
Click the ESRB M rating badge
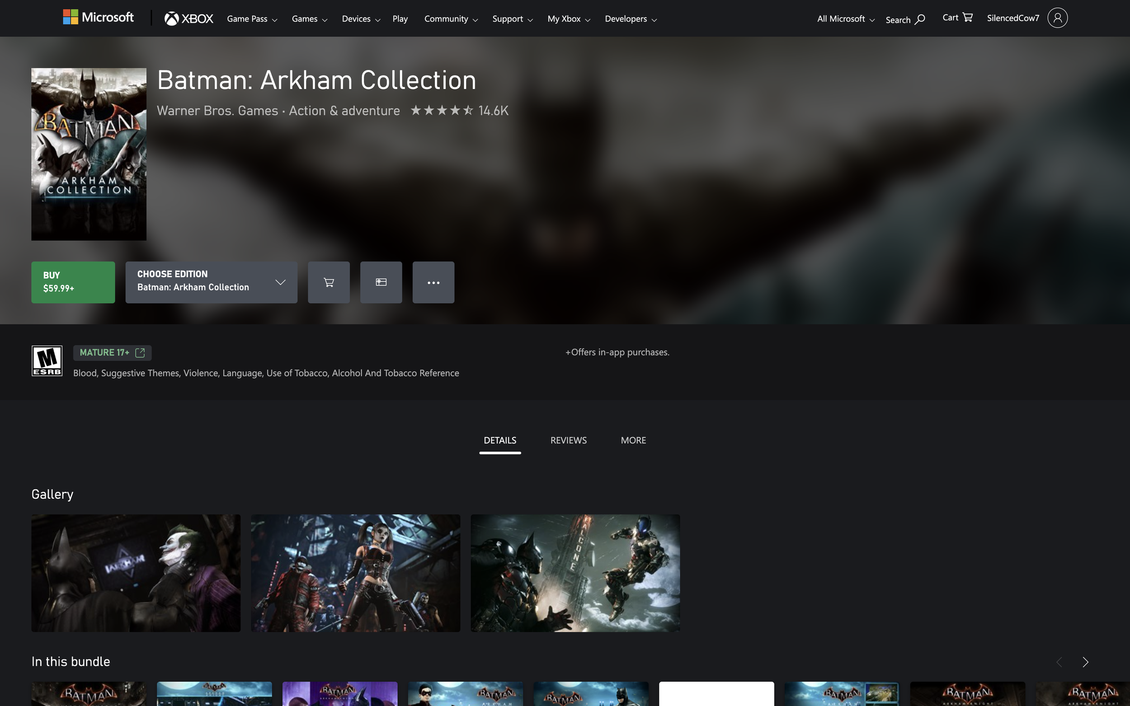[x=47, y=360]
